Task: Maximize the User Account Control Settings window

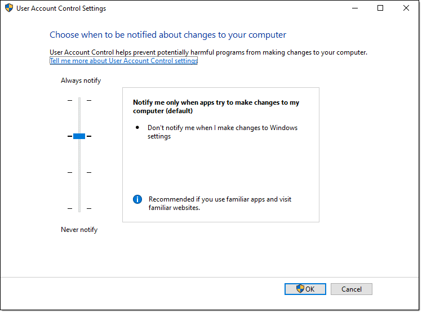Action: tap(380, 8)
